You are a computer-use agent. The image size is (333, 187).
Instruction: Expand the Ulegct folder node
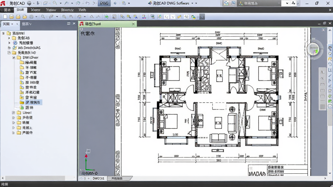point(13,113)
